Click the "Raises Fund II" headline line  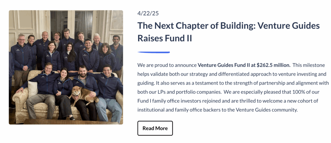[x=165, y=38]
